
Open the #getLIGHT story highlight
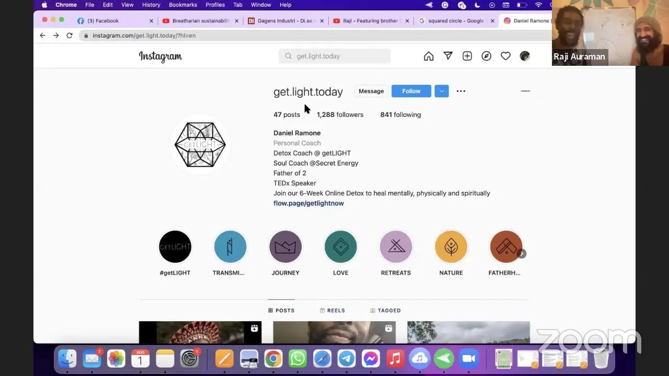pyautogui.click(x=175, y=246)
